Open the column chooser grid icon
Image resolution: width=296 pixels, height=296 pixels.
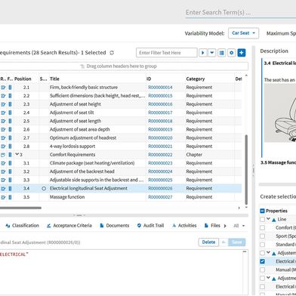click(221, 53)
